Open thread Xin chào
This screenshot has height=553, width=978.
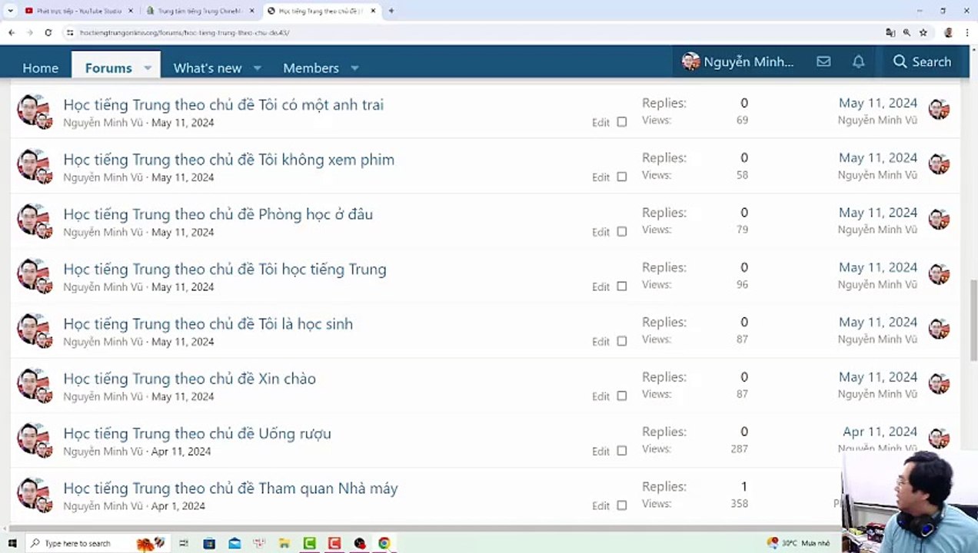pos(189,379)
